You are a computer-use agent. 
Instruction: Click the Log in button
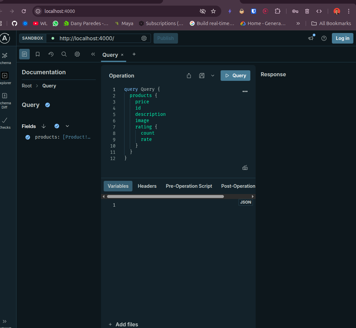342,38
